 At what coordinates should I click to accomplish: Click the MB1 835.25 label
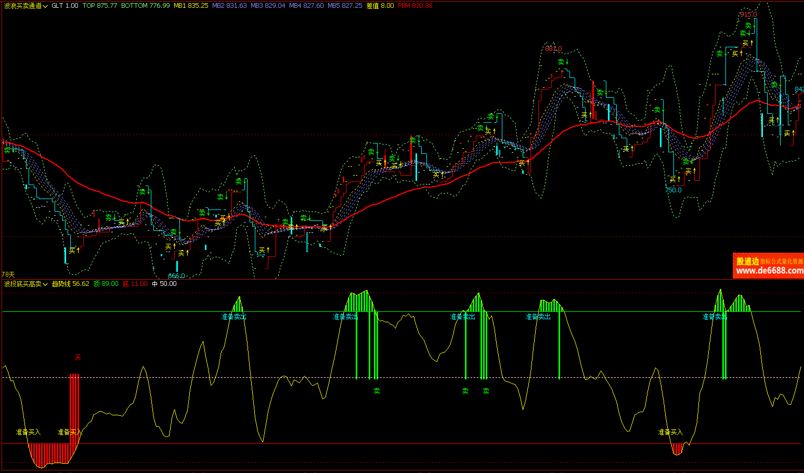click(191, 6)
